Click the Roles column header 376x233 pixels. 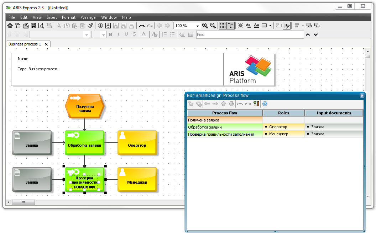(x=283, y=113)
